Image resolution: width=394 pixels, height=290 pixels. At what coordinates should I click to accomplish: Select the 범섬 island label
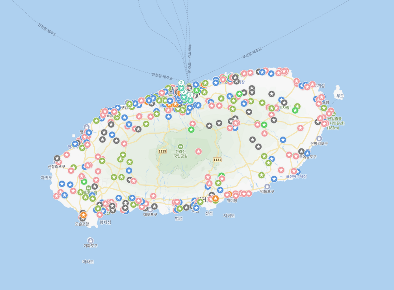point(178,218)
